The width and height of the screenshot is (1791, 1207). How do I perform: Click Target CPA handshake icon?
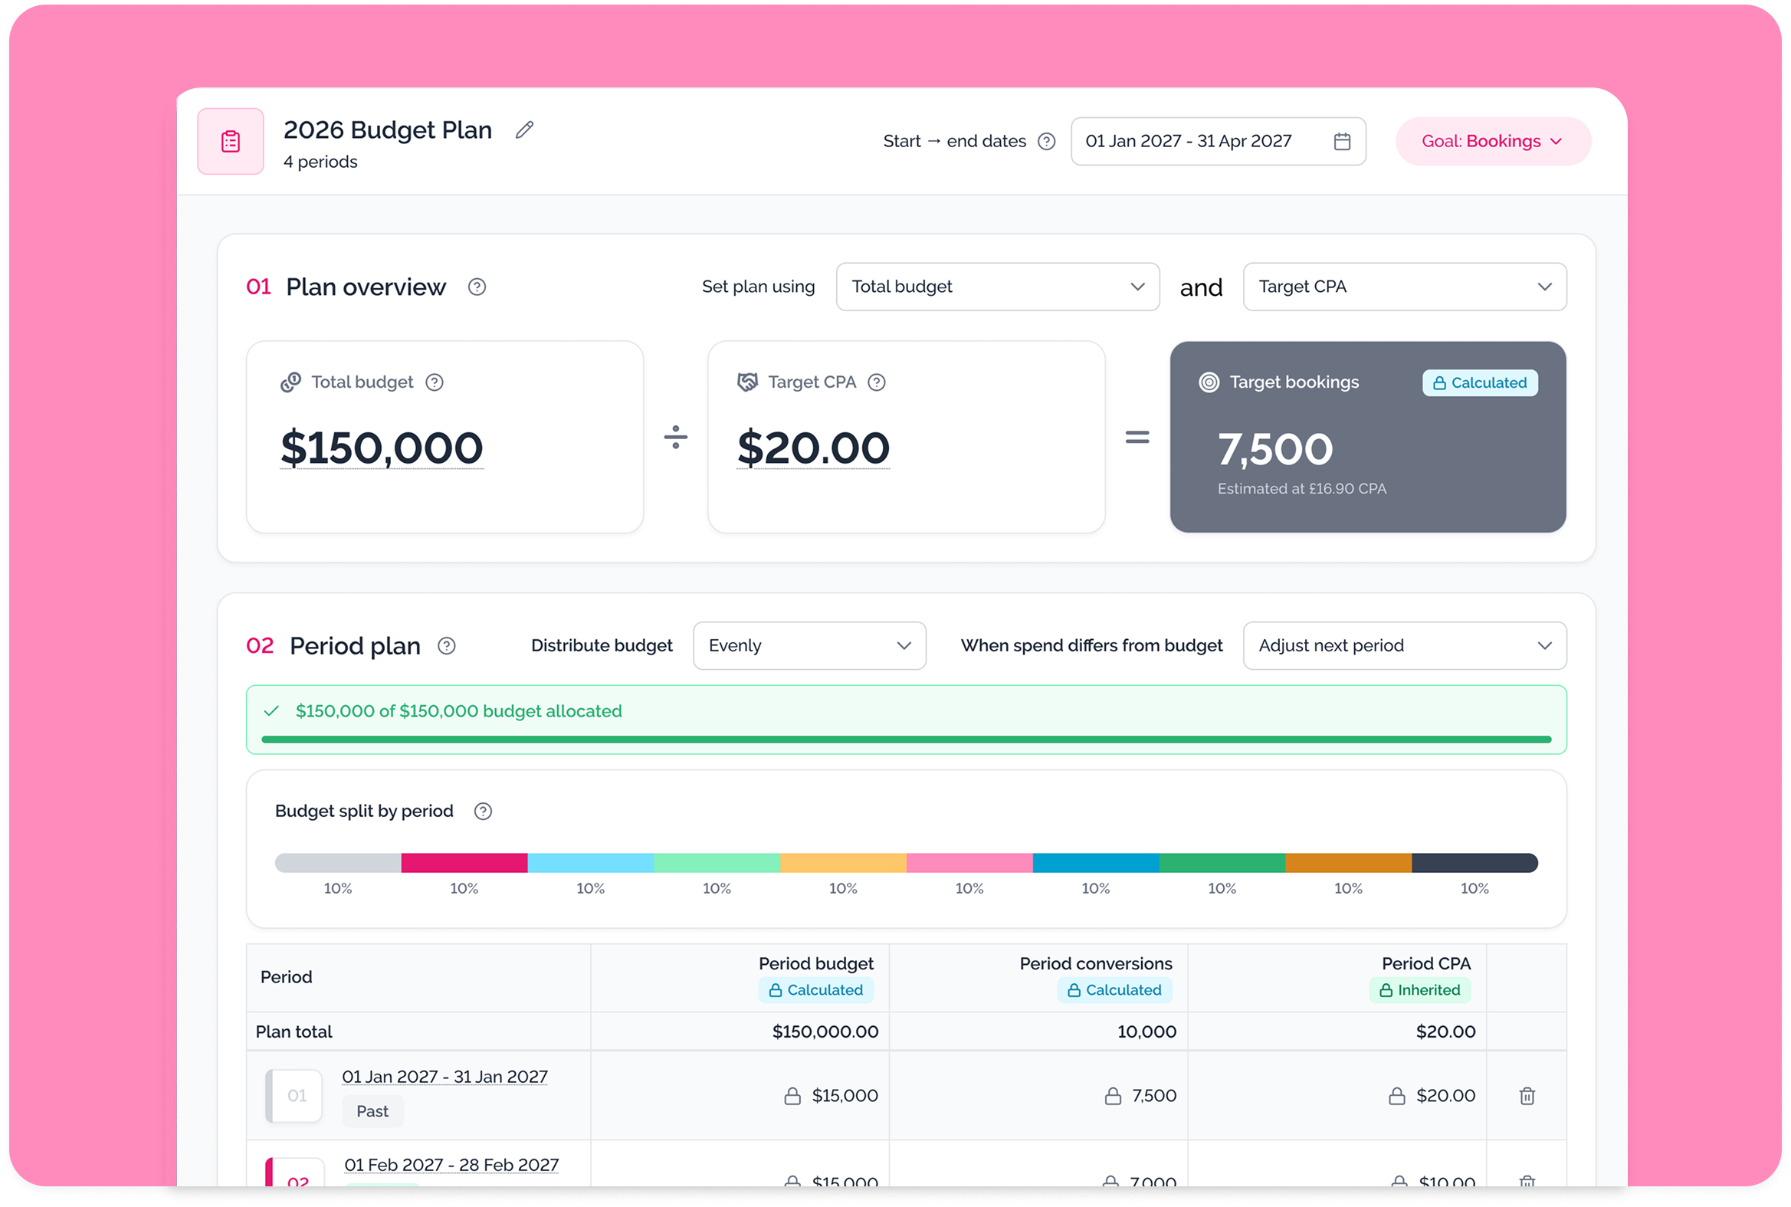747,382
